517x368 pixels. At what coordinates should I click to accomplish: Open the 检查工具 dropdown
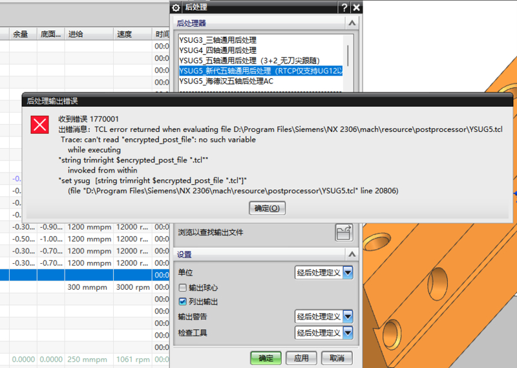tap(324, 332)
